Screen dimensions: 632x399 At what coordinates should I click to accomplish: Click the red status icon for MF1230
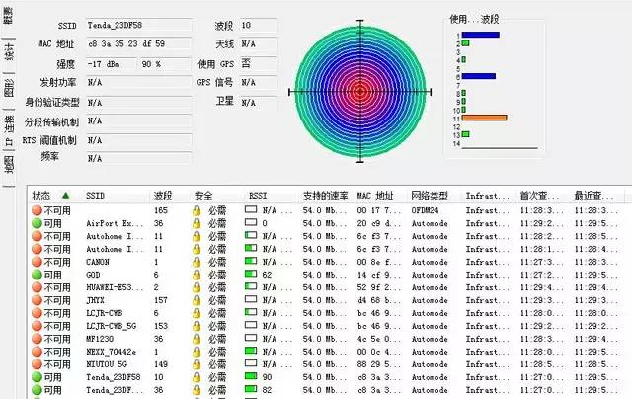click(37, 339)
